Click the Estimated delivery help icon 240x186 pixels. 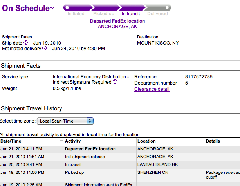[x=45, y=49]
